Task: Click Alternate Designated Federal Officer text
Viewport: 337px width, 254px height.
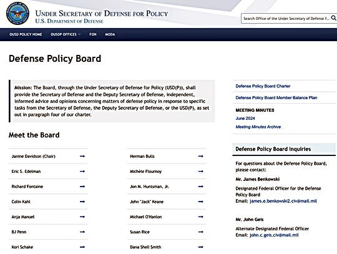Action: pos(272,228)
